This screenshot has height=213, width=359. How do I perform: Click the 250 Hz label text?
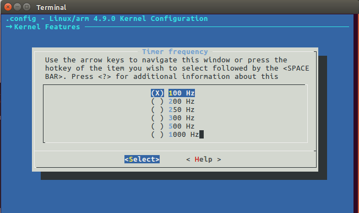coord(182,109)
